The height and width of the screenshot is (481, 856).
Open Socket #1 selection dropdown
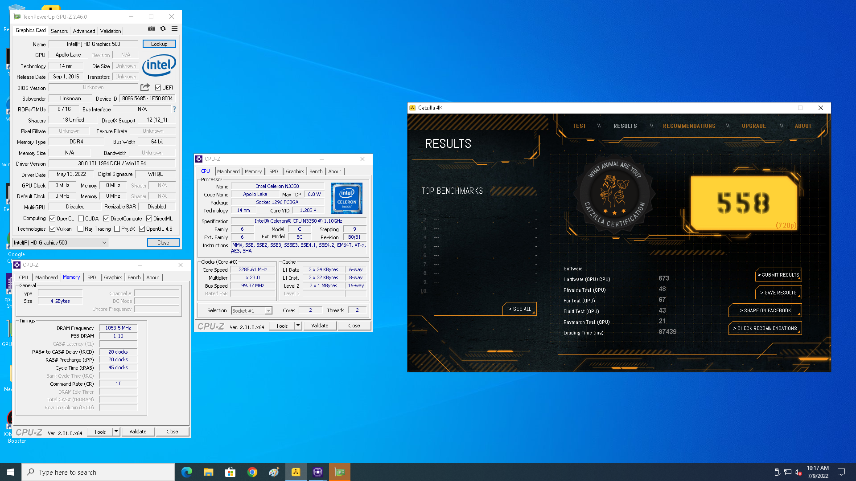tap(251, 311)
